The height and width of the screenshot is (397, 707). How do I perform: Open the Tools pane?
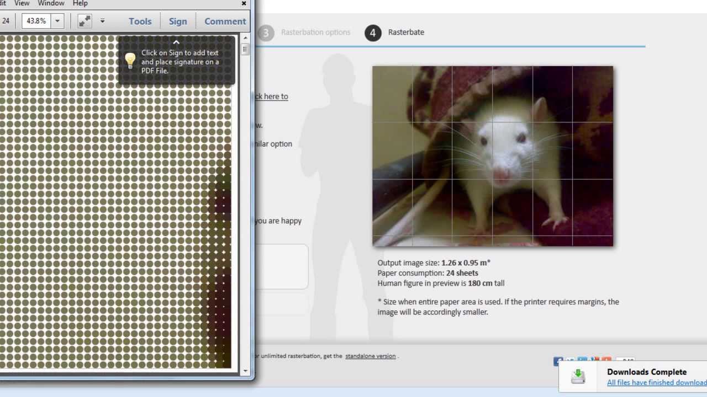pyautogui.click(x=140, y=21)
